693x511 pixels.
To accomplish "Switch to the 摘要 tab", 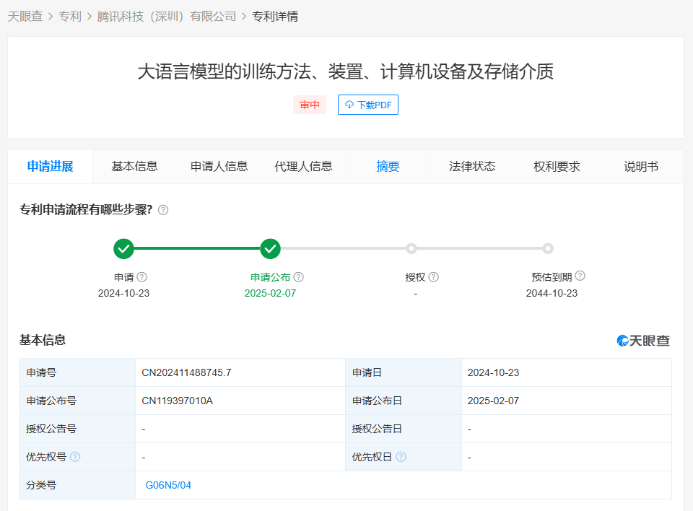I will (388, 166).
